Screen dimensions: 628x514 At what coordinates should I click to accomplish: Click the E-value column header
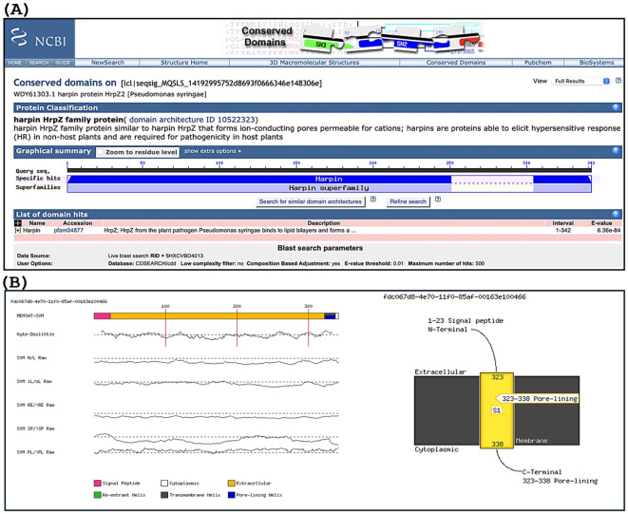tap(601, 223)
